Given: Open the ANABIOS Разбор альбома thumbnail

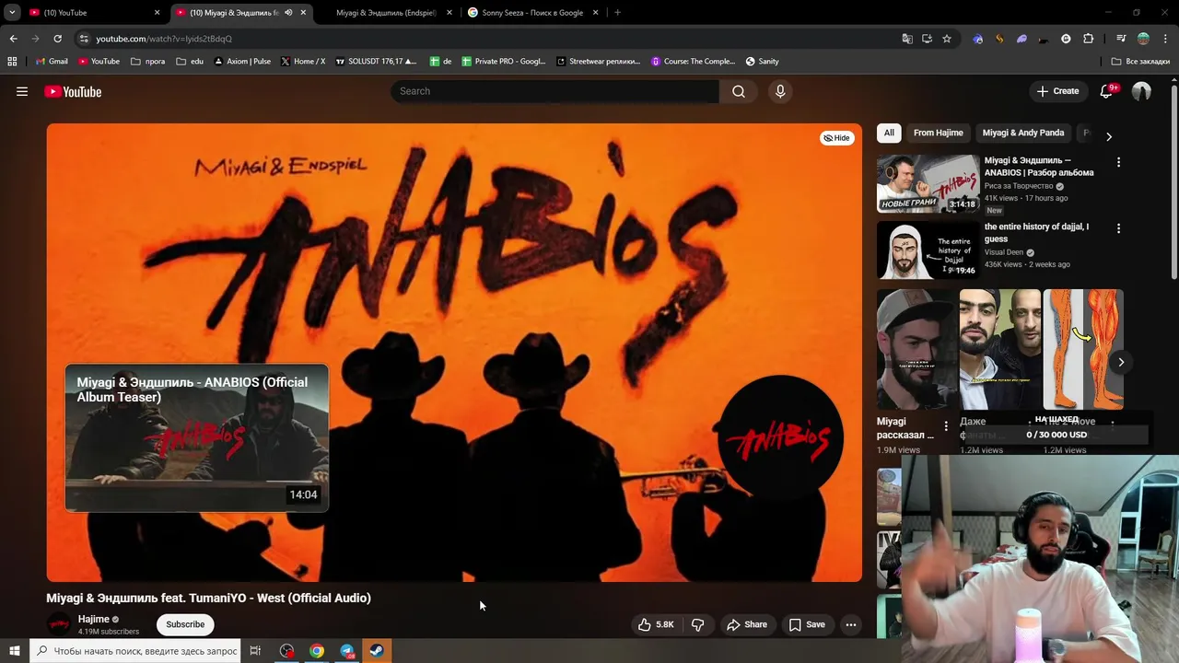Looking at the screenshot, I should [928, 183].
